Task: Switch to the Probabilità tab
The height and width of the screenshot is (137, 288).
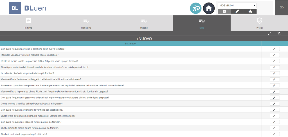Action: pos(86,23)
